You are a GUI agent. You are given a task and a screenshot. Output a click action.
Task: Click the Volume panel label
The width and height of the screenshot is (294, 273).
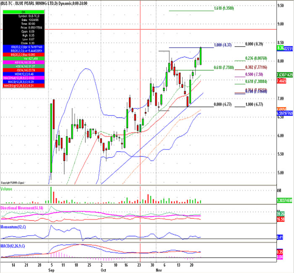tap(6, 189)
